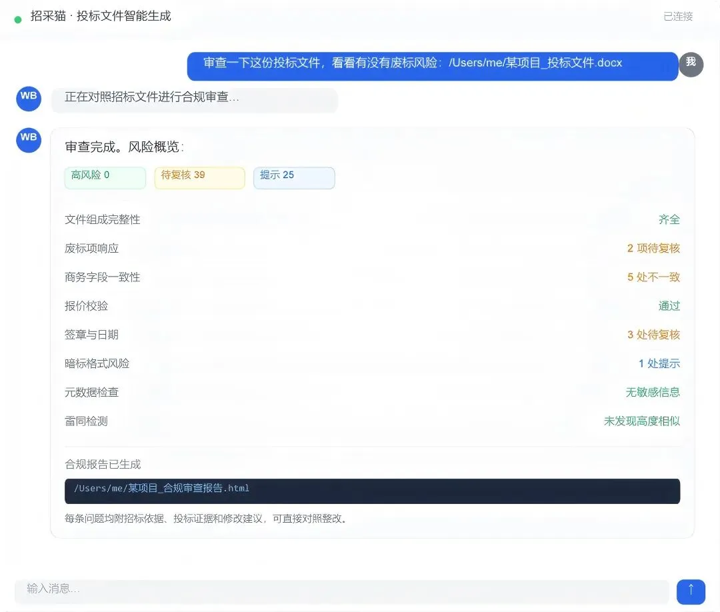Viewport: 720px width, 612px height.
Task: Click the 报价校验 row label
Action: point(86,306)
